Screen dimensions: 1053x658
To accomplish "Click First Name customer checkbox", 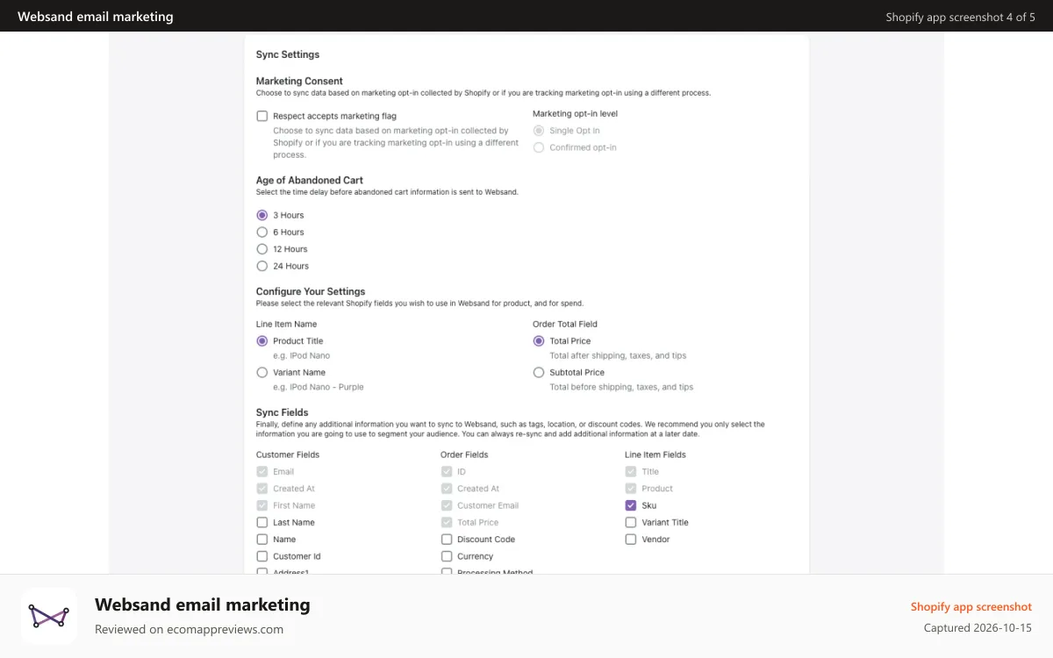I will (261, 505).
